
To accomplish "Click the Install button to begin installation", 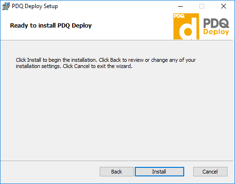I will coord(160,172).
